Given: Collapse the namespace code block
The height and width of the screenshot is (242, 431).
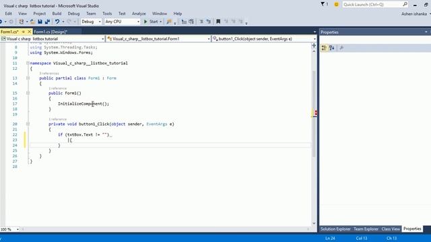Looking at the screenshot, I should (28, 63).
